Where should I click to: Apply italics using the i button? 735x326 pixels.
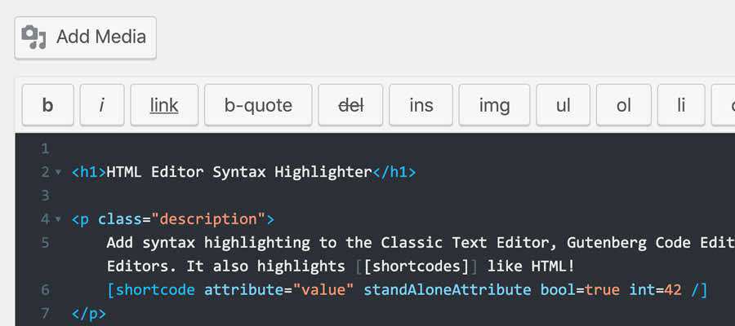(101, 105)
